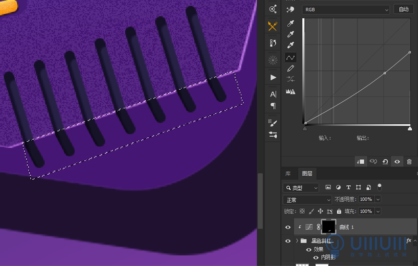This screenshot has width=418, height=266.
Task: Open the History panel icon
Action: click(272, 43)
